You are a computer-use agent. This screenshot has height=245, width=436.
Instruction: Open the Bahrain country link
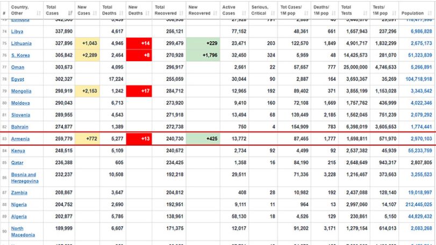click(x=19, y=127)
